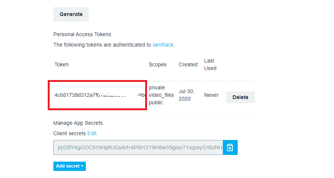Viewport: 334px width, 178px height.
Task: Focus the client secret text field
Action: (x=138, y=147)
